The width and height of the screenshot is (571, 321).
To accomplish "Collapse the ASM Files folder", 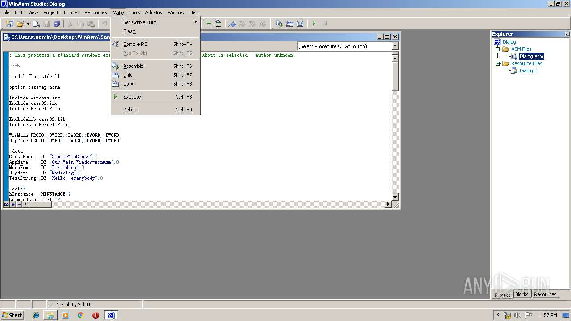I will [498, 49].
